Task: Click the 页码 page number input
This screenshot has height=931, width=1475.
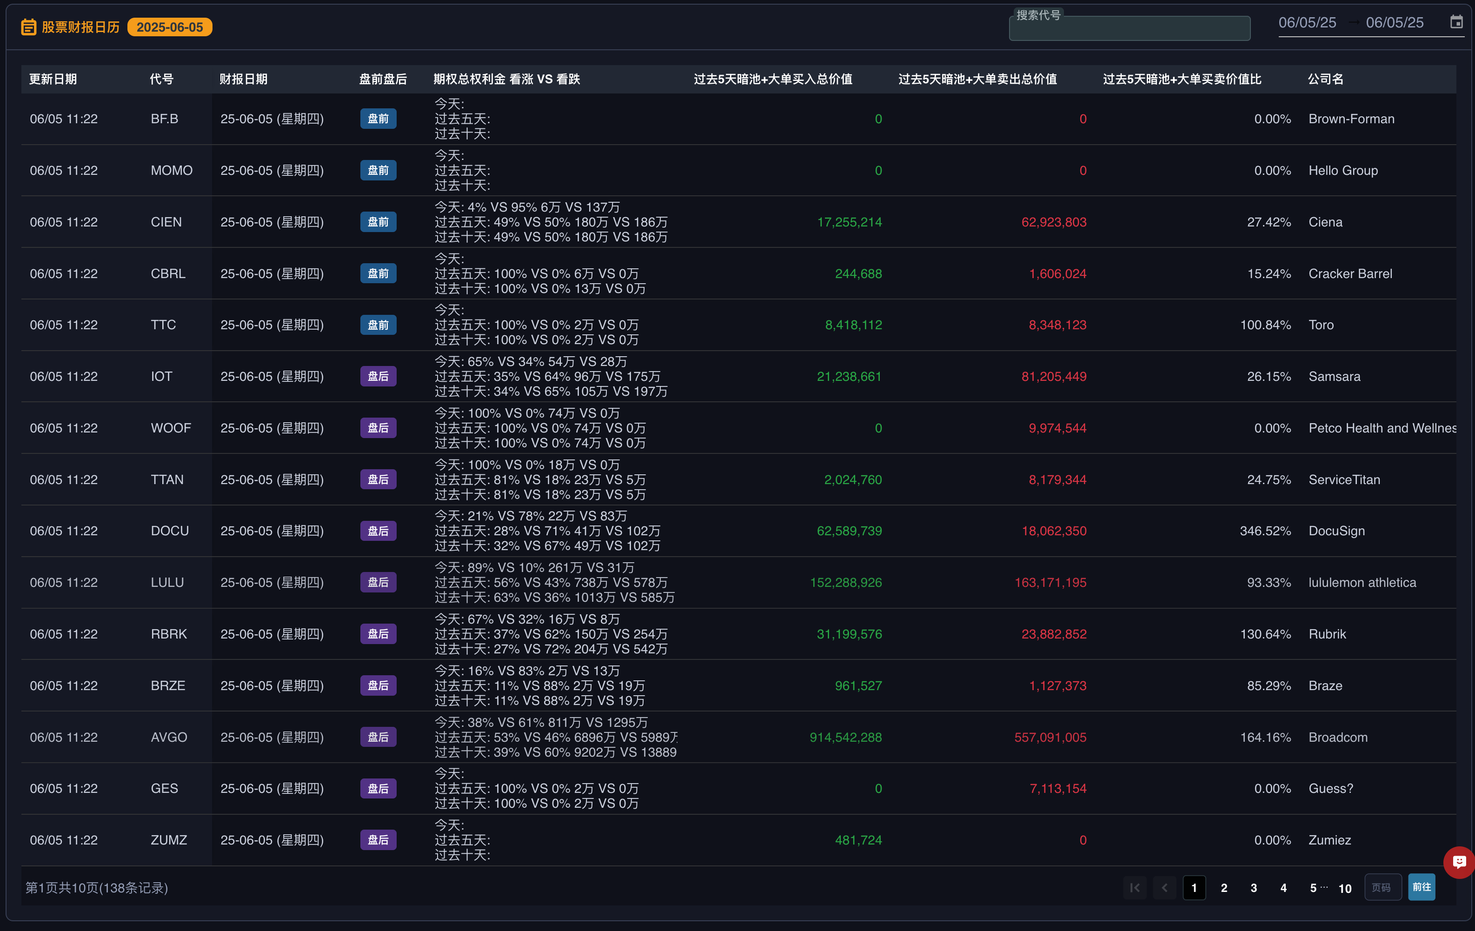Action: tap(1382, 887)
